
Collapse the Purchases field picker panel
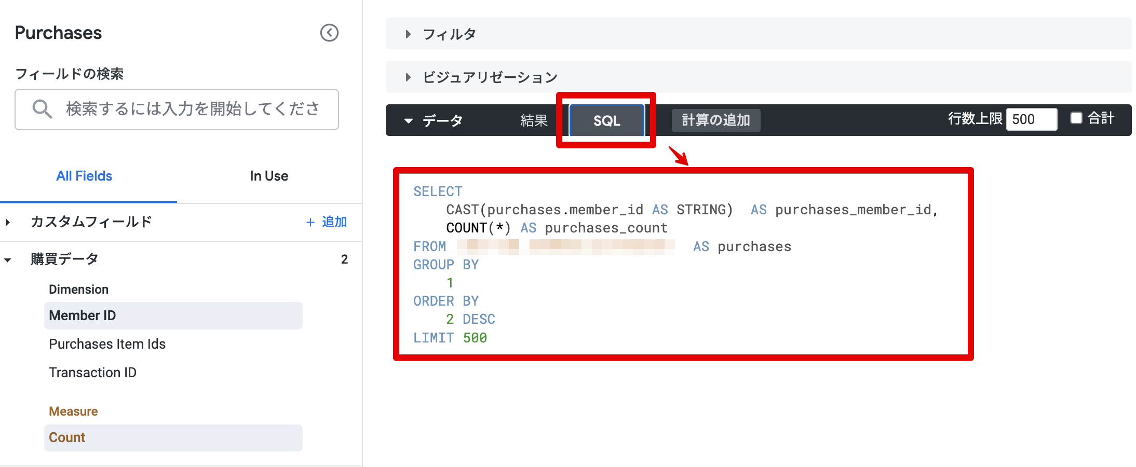[x=329, y=33]
